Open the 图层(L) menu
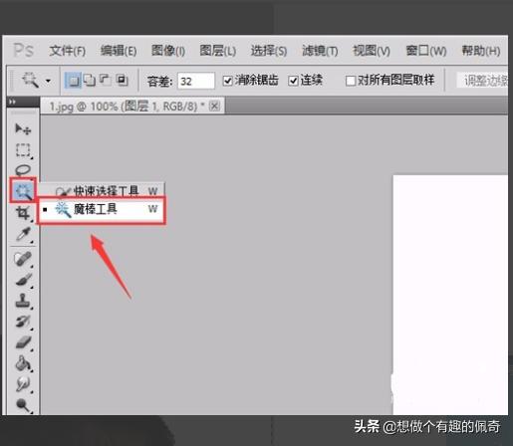Image resolution: width=513 pixels, height=446 pixels. point(217,51)
